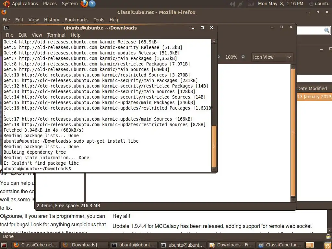Click the Show Desktop button in bottom panel
Screen dimensions: 332x249
pos(4,245)
